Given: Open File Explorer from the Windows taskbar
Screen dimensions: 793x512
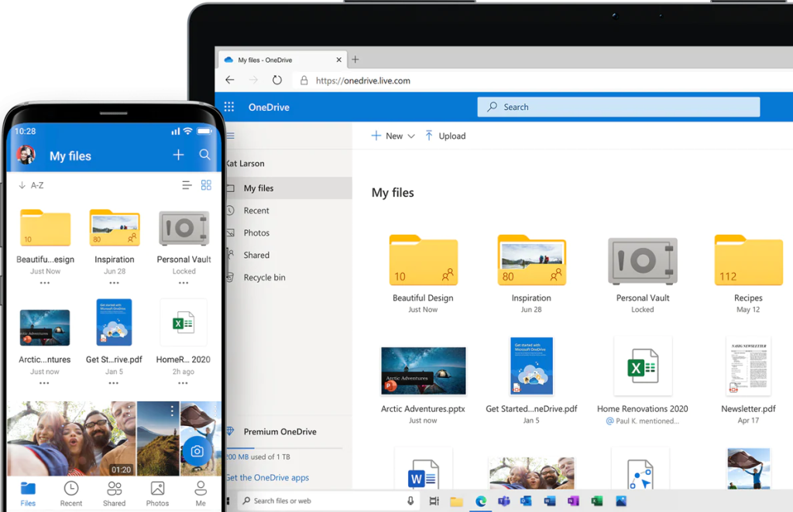Looking at the screenshot, I should click(x=457, y=501).
